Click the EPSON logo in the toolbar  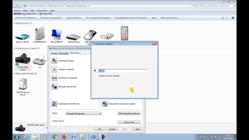(x=18, y=14)
